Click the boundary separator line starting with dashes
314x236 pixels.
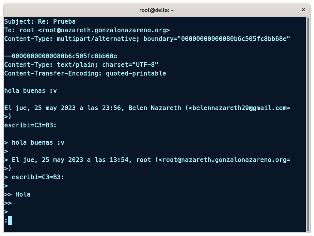[61, 56]
